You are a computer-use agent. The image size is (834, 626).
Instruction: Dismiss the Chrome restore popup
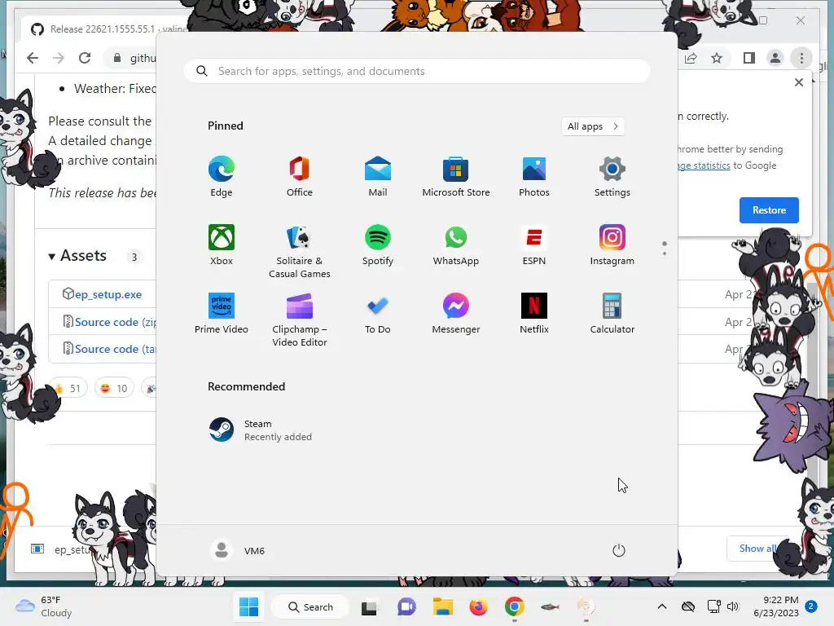799,82
